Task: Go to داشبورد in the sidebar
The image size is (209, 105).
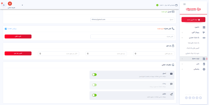Action: 197,27
